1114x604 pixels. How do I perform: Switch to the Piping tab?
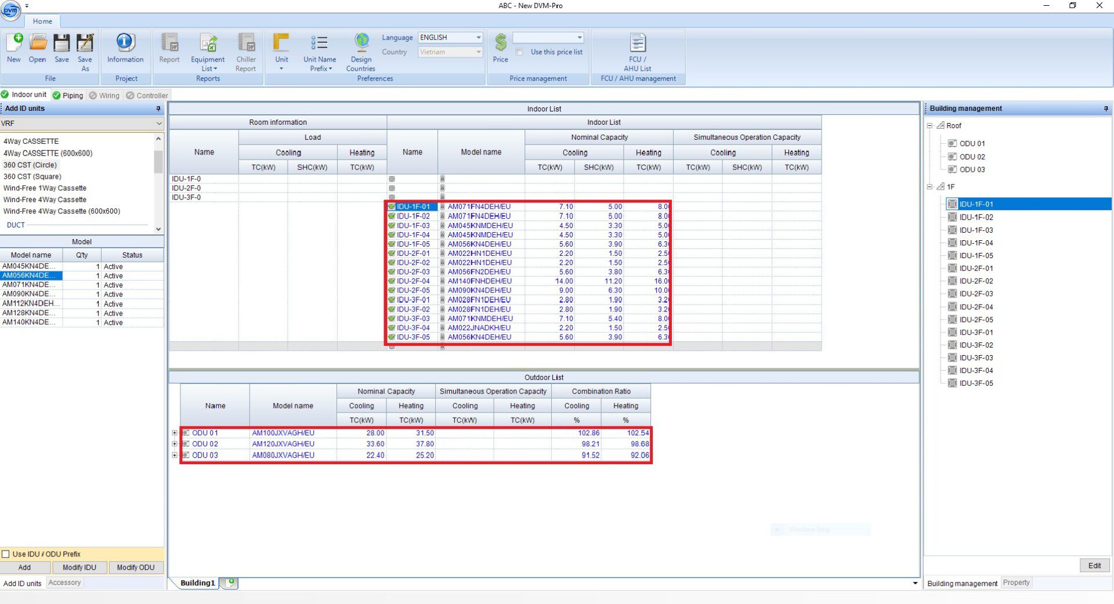pyautogui.click(x=68, y=95)
